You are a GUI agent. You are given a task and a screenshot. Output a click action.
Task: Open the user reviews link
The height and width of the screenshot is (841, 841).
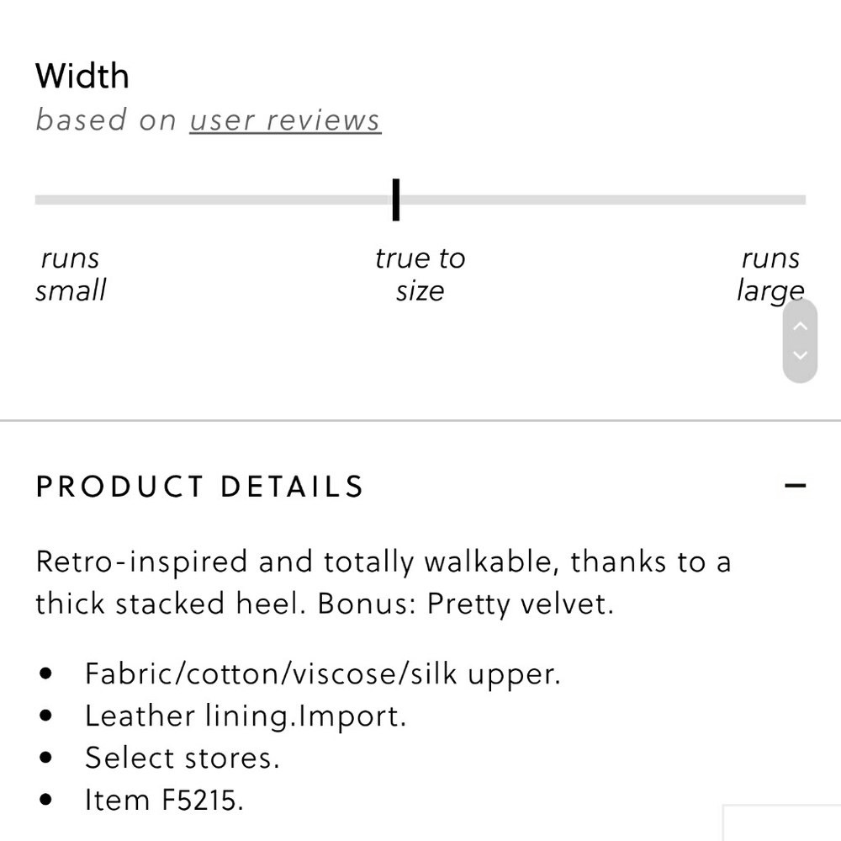click(x=284, y=120)
